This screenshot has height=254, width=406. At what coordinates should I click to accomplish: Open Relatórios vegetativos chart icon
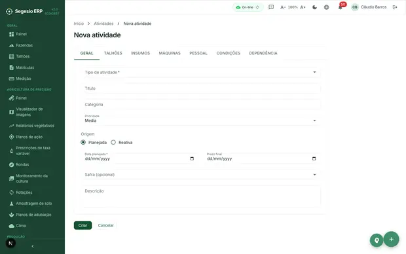11,126
